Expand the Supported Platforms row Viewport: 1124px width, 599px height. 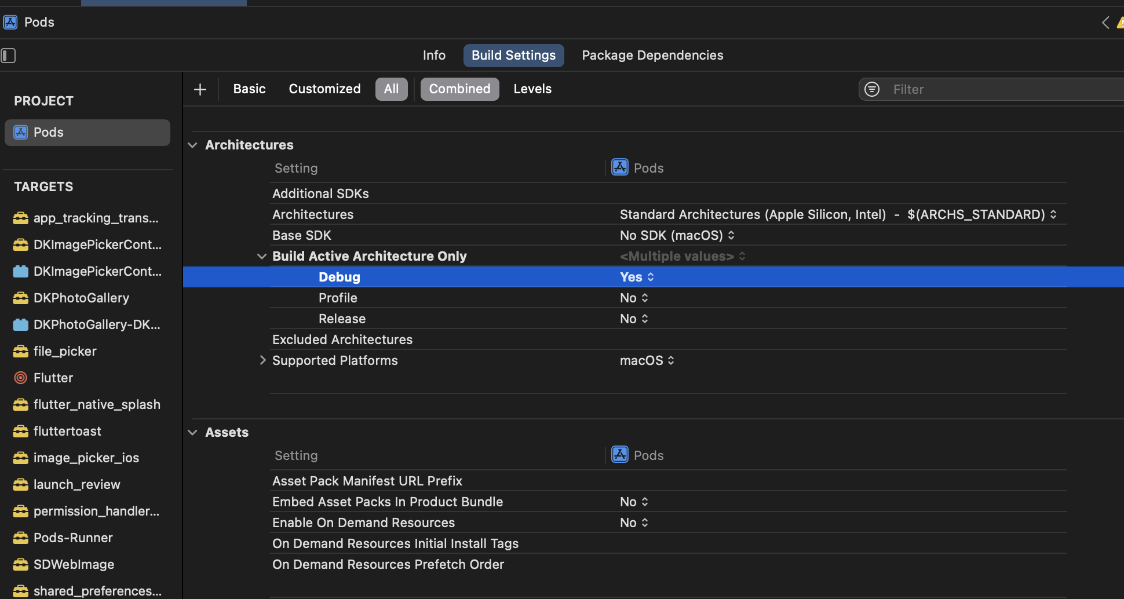[x=262, y=360]
